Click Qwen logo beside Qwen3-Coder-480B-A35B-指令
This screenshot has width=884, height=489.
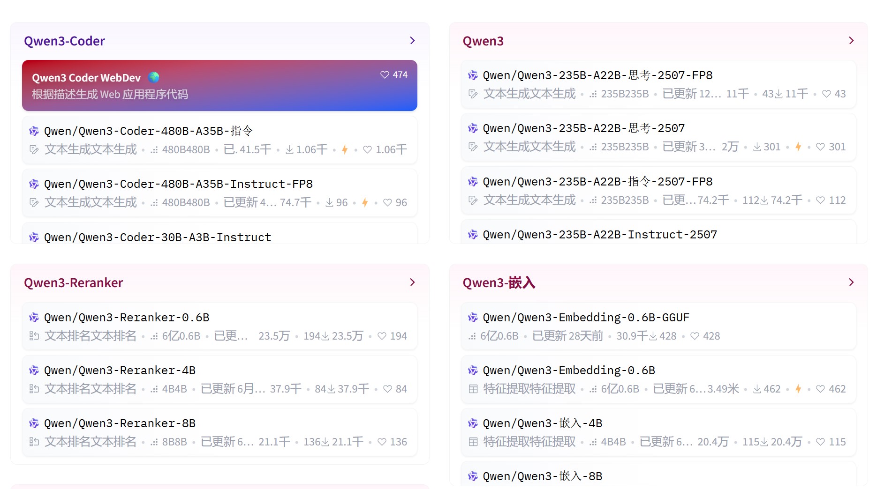tap(34, 131)
